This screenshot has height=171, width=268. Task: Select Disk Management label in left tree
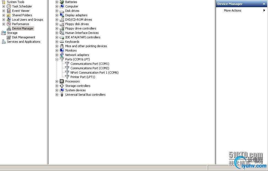tap(24, 37)
